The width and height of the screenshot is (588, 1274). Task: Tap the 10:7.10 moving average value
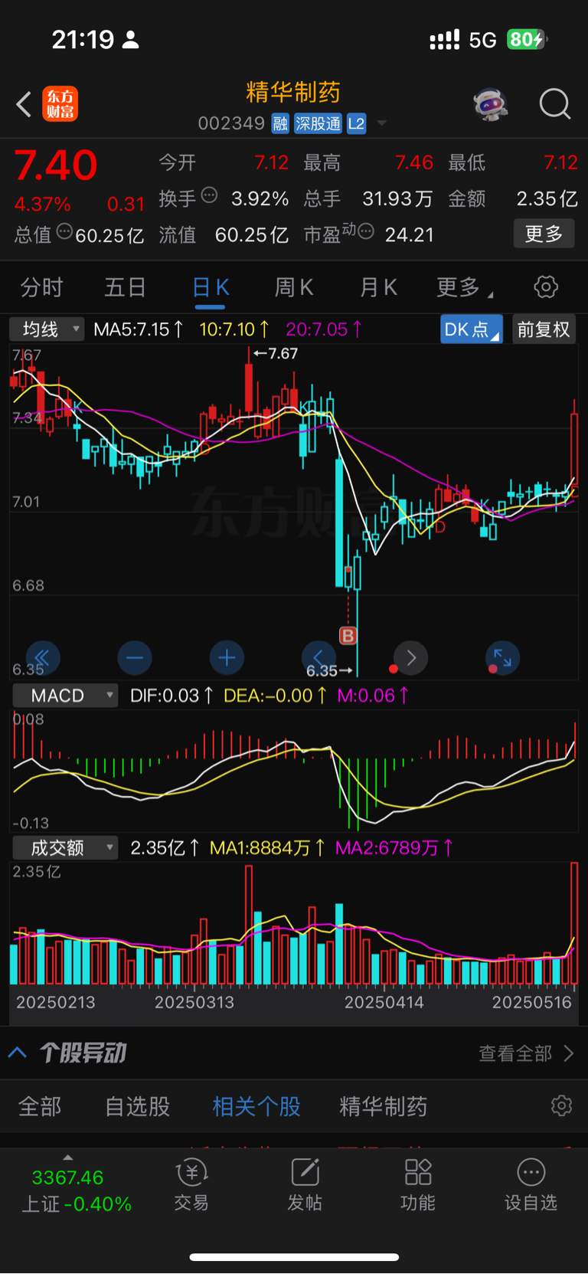[234, 329]
